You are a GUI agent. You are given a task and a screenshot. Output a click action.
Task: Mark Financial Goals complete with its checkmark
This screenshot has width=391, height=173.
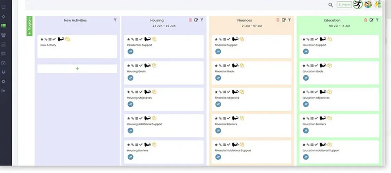pyautogui.click(x=229, y=66)
